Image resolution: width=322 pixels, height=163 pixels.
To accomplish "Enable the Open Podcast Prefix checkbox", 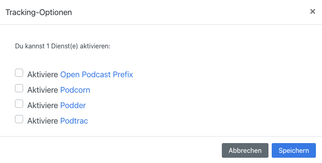I will (19, 73).
